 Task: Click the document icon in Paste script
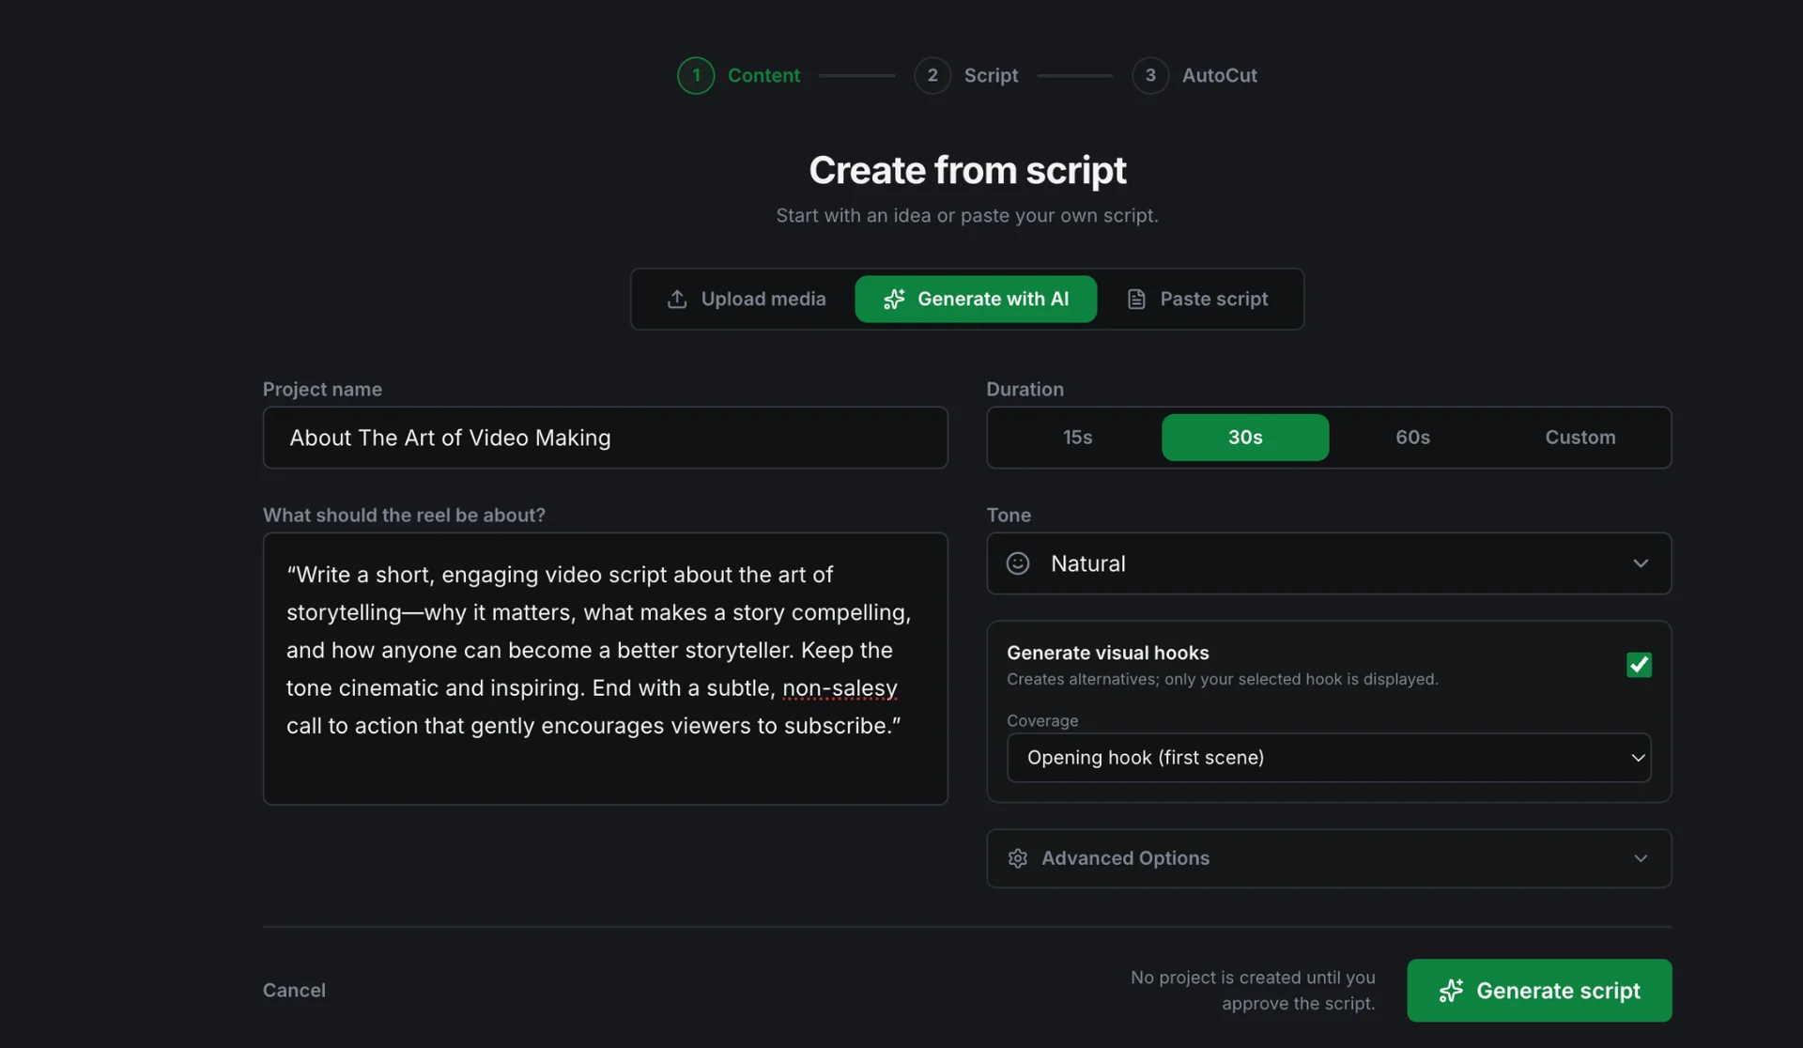1136,299
